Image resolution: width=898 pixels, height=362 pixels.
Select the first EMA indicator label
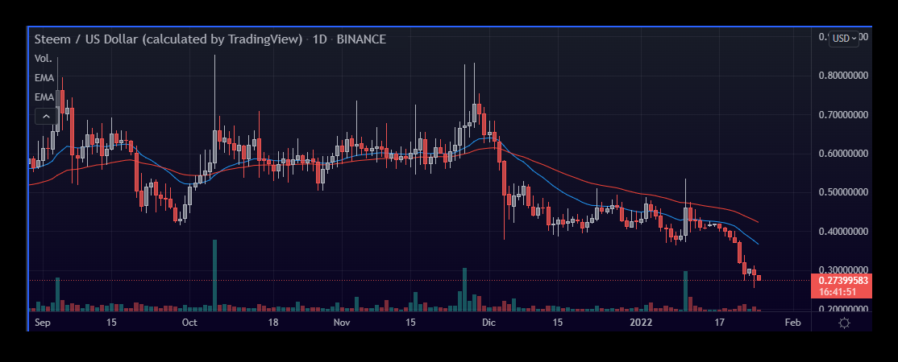[44, 78]
